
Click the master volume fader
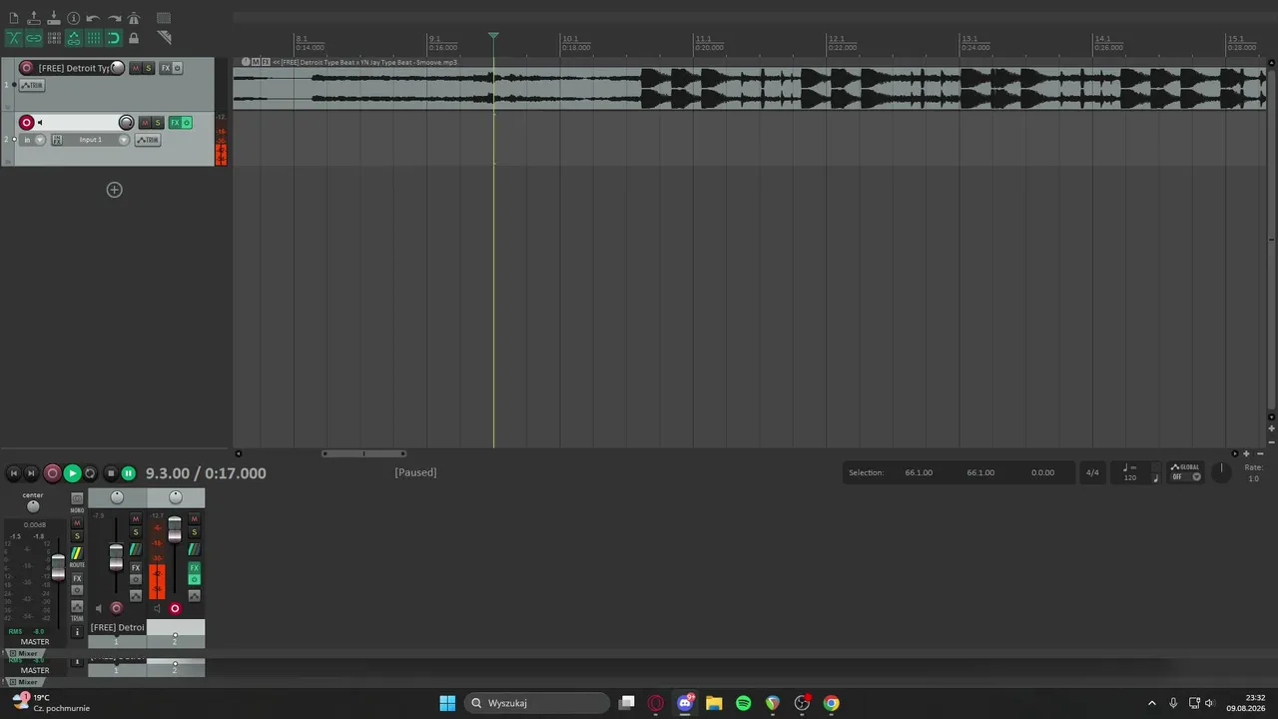pyautogui.click(x=58, y=567)
